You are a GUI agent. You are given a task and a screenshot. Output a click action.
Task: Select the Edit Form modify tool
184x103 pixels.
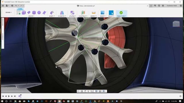52,13
